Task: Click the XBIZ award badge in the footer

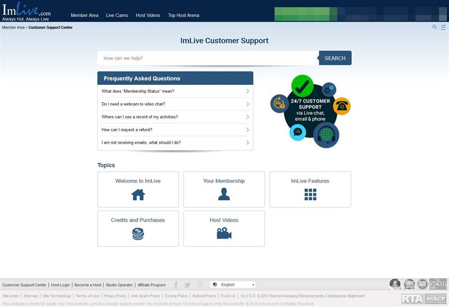Action: [x=410, y=284]
